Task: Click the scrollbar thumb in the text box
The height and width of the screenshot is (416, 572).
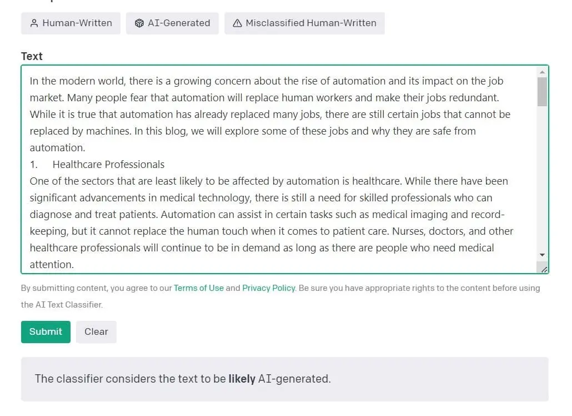Action: 542,92
